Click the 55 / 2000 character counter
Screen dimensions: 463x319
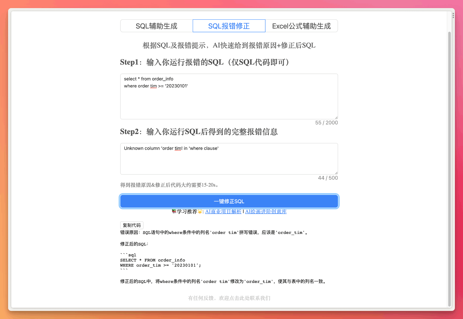click(x=326, y=123)
